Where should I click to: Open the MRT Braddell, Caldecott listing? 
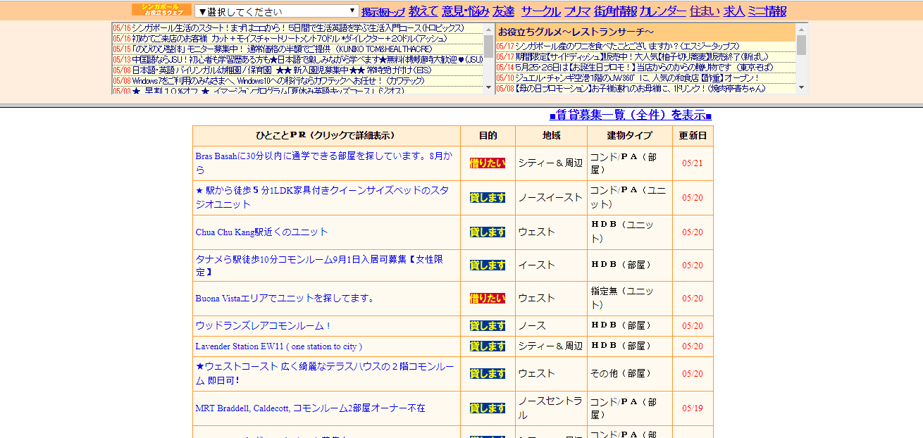click(310, 408)
